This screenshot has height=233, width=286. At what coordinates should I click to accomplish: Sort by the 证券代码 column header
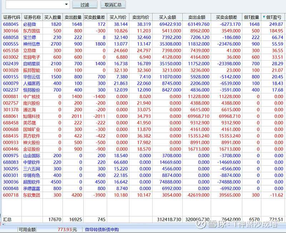12,17
